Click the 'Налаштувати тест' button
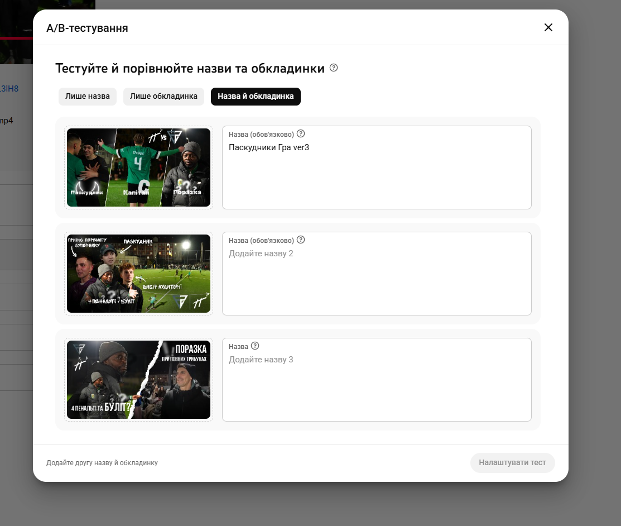 (513, 462)
